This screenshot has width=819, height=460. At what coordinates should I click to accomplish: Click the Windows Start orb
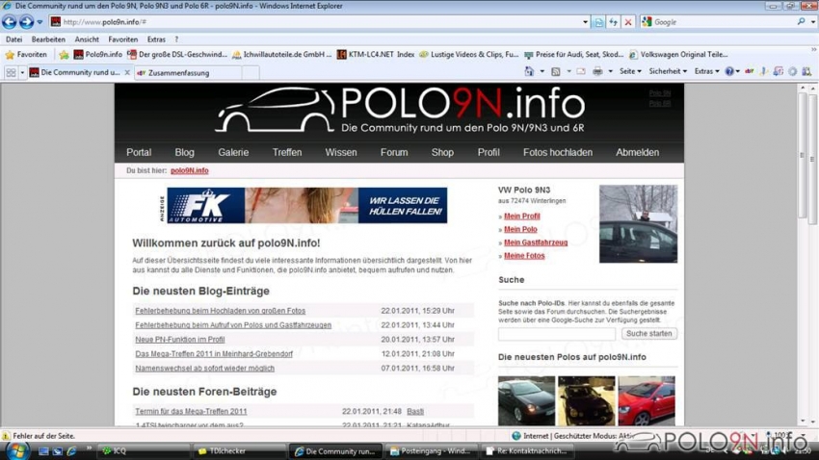pos(17,451)
